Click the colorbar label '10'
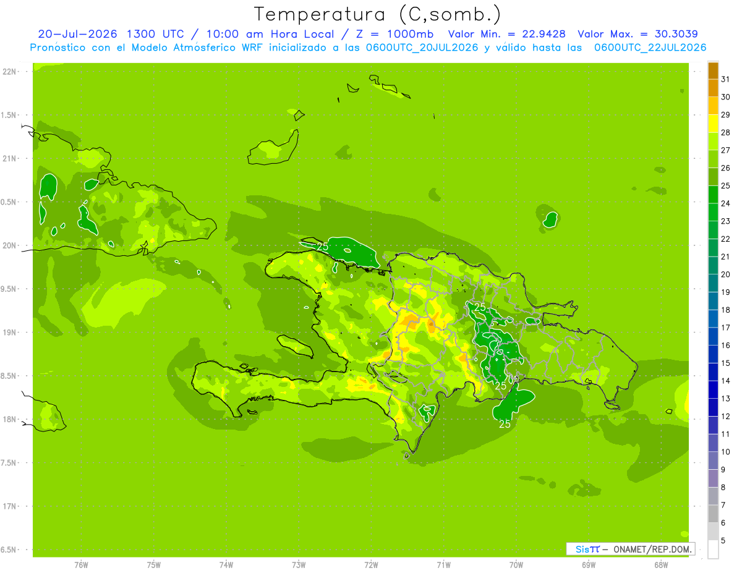This screenshot has height=573, width=742. point(725,451)
